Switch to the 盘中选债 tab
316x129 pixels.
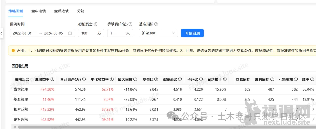tap(38, 11)
